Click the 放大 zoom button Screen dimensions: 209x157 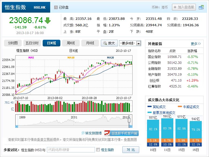[x=109, y=43]
